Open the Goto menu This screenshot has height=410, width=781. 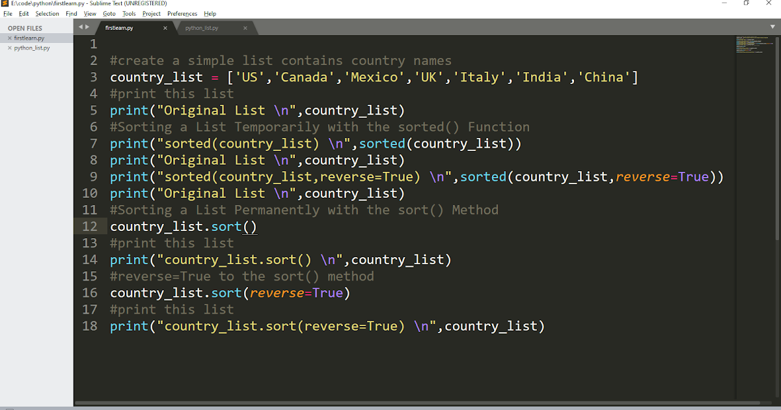(109, 13)
